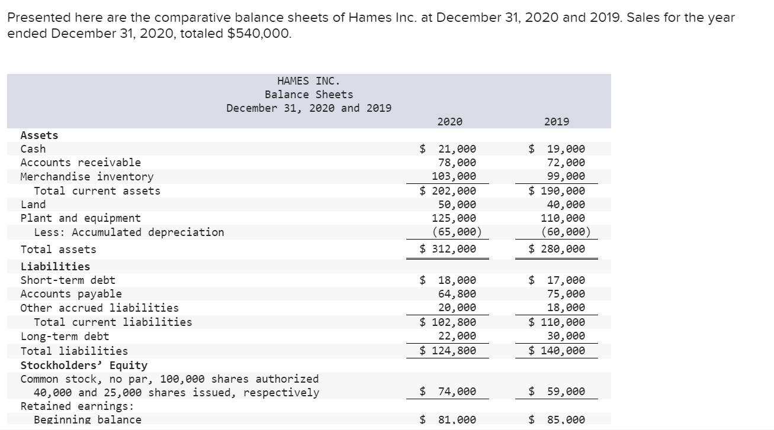Click Merchandise inventory value 103,000
Screen dimensions: 774x430
tap(454, 176)
